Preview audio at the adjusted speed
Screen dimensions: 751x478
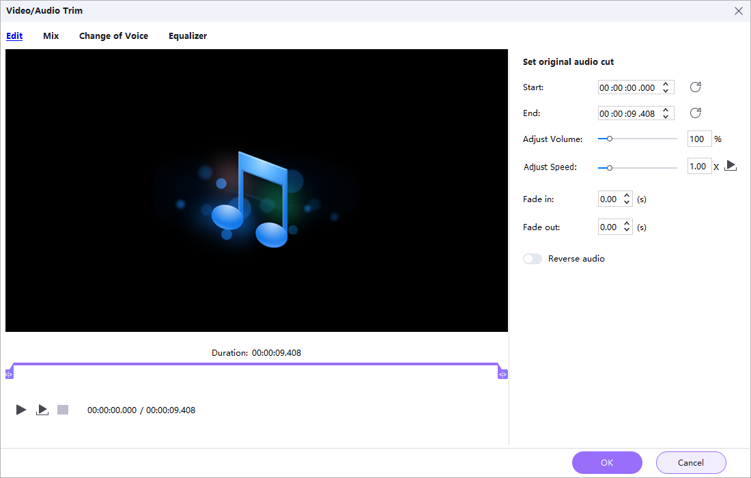(731, 166)
